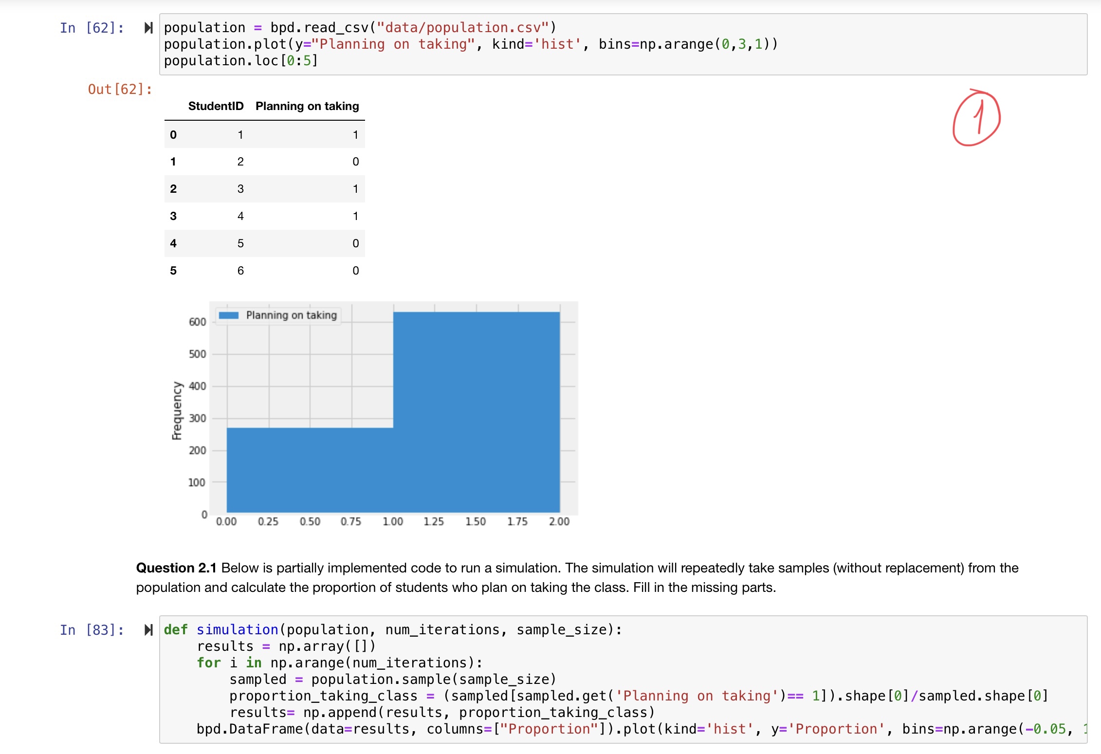Click the blue legend swatch for Planning on taking
This screenshot has width=1101, height=754.
[x=228, y=315]
